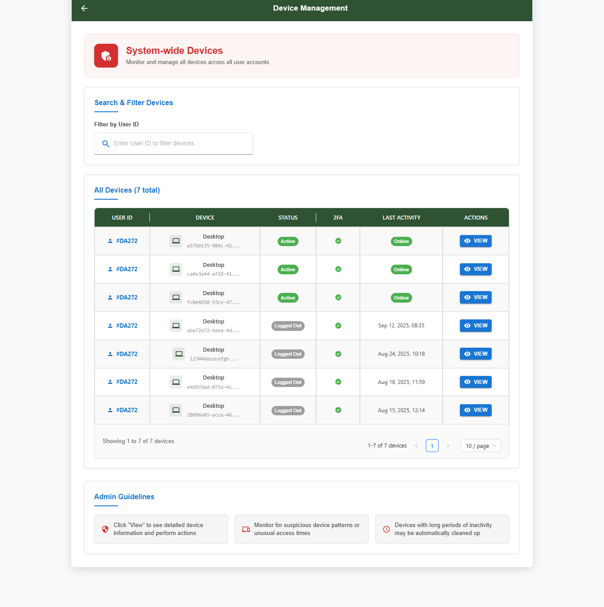Click the back arrow in header

pos(84,8)
